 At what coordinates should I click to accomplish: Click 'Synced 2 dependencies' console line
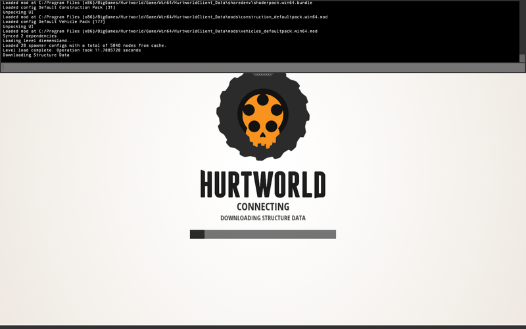tap(30, 36)
